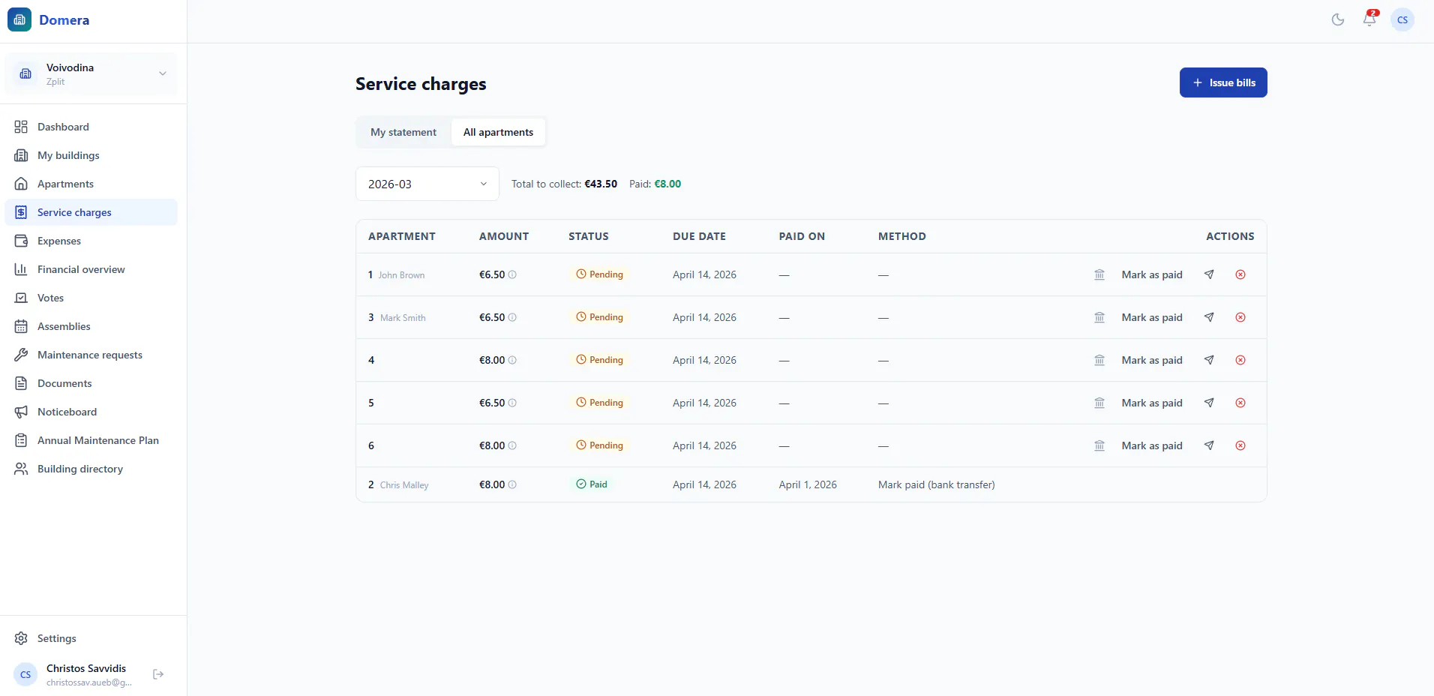Cancel bill for apartment 4 row
The image size is (1434, 696).
pyautogui.click(x=1240, y=360)
